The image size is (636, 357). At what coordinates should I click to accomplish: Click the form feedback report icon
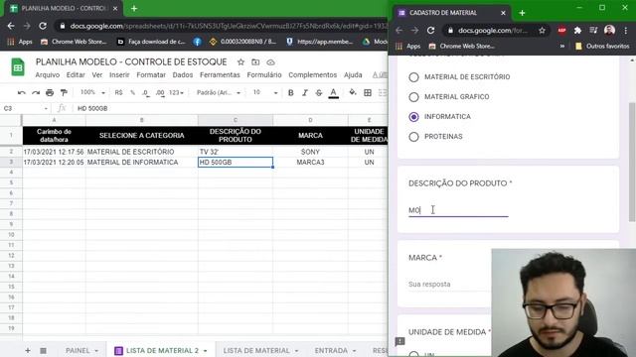pos(399,341)
